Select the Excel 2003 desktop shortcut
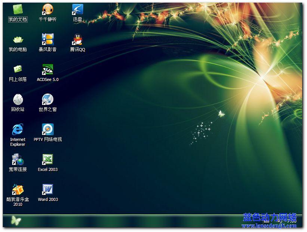 click(x=47, y=159)
